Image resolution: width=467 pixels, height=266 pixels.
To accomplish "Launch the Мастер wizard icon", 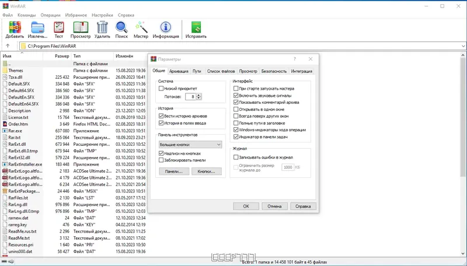I will click(x=141, y=27).
